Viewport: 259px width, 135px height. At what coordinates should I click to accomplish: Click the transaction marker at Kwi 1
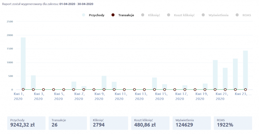(23, 89)
